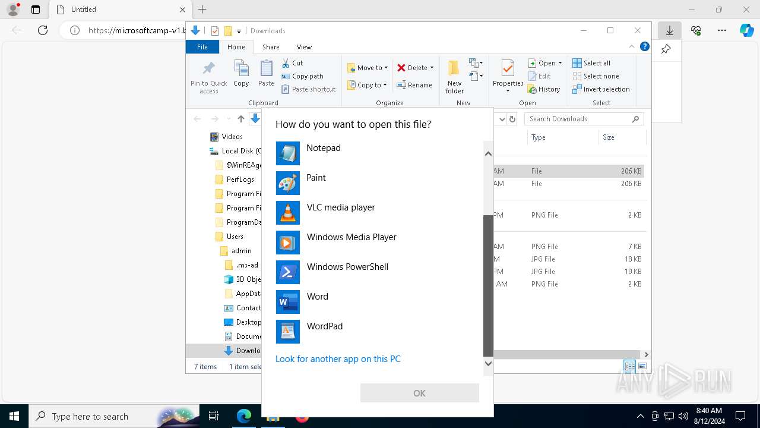Open Edge Settings and more menu

coord(721,30)
